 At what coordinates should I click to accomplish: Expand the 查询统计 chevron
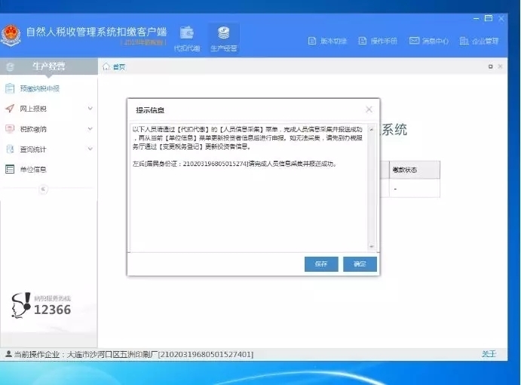coord(90,149)
